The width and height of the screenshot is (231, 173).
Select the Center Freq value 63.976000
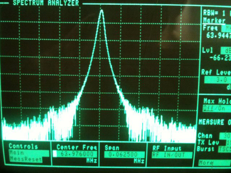point(77,154)
